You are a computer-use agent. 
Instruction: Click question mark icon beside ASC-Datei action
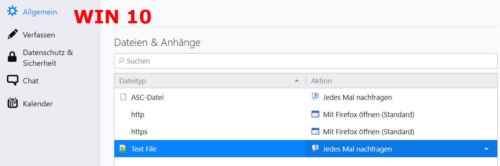click(315, 97)
